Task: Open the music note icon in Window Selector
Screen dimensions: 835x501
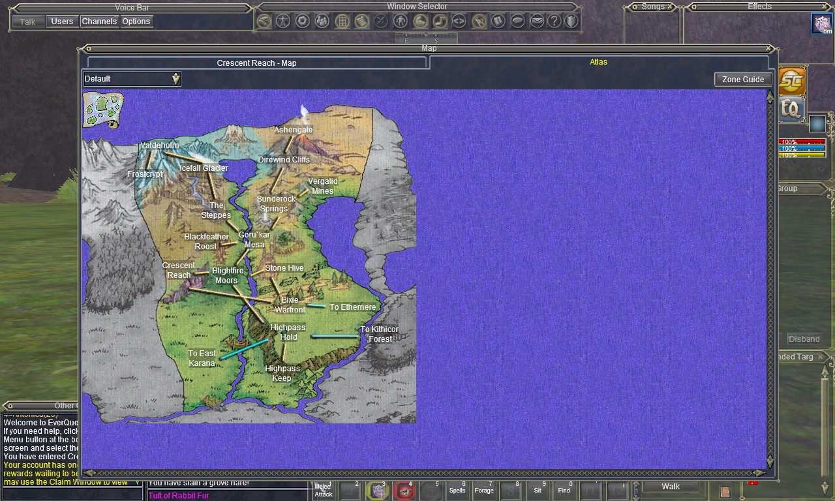Action: click(440, 21)
